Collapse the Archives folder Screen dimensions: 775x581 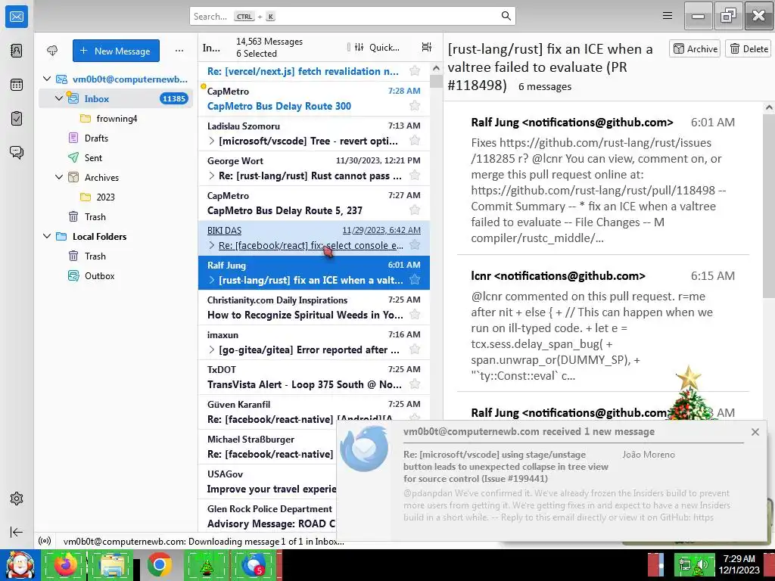click(59, 177)
